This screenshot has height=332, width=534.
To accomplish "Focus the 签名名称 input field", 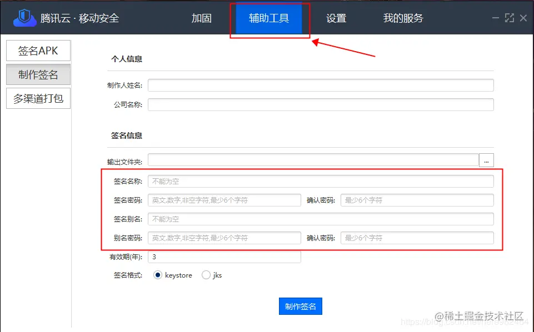I will pos(321,182).
